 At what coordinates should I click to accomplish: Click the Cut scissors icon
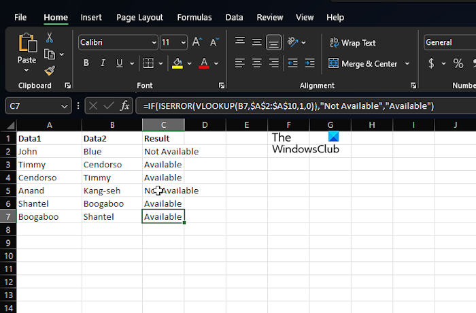point(50,38)
